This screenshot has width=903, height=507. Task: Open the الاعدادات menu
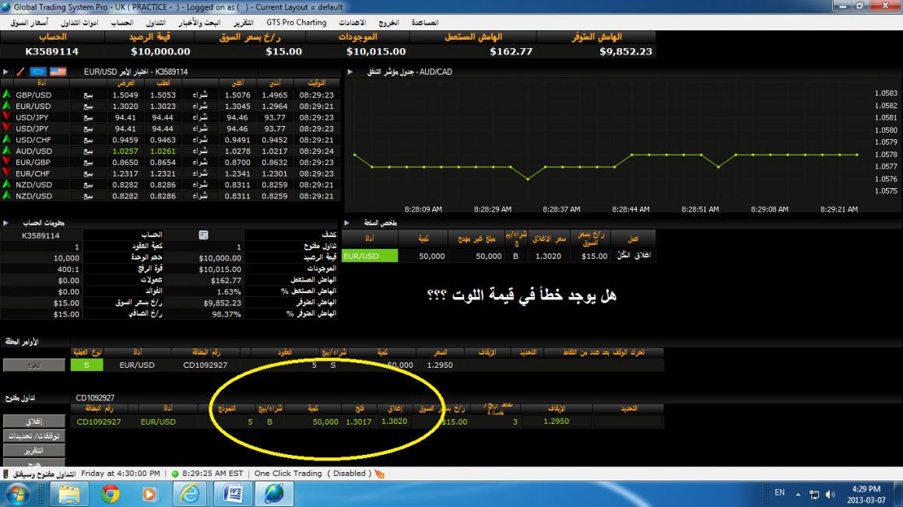click(x=353, y=23)
